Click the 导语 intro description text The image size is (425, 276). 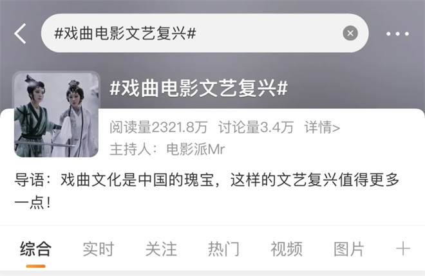click(207, 191)
